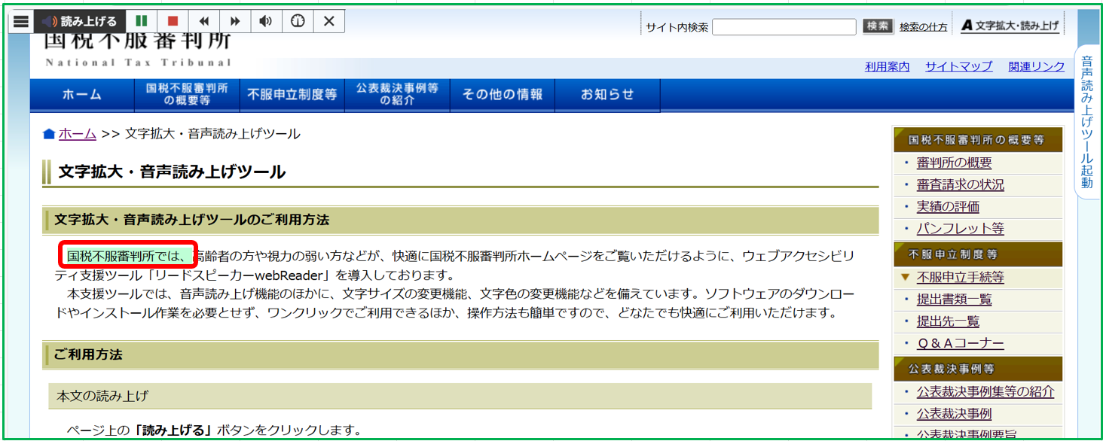The height and width of the screenshot is (441, 1103).
Task: Open the Q&Aコーナー sidebar link
Action: [x=959, y=343]
